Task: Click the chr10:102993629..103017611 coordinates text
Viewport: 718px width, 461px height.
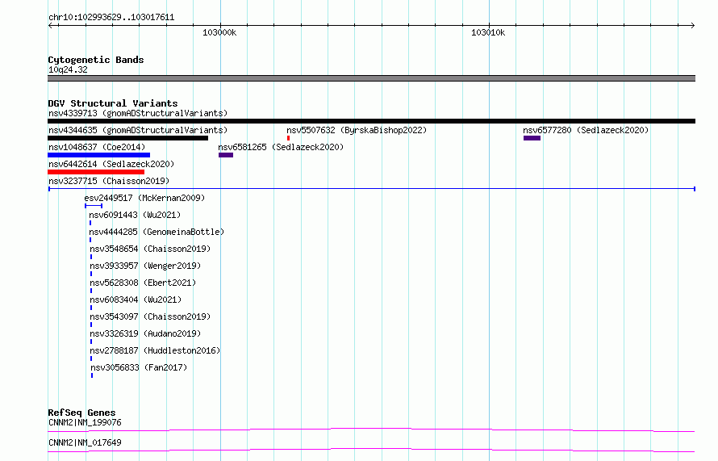Action: [111, 18]
